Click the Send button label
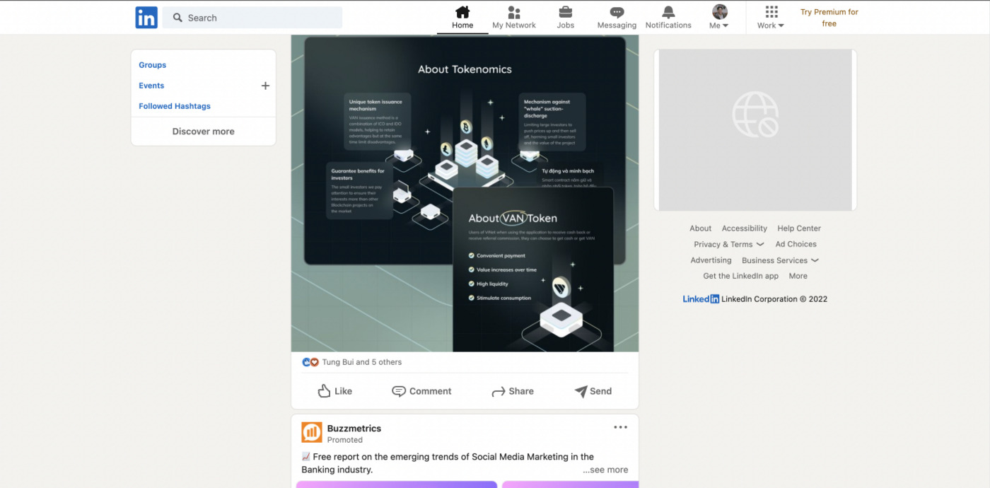Viewport: 990px width, 488px height. 600,391
